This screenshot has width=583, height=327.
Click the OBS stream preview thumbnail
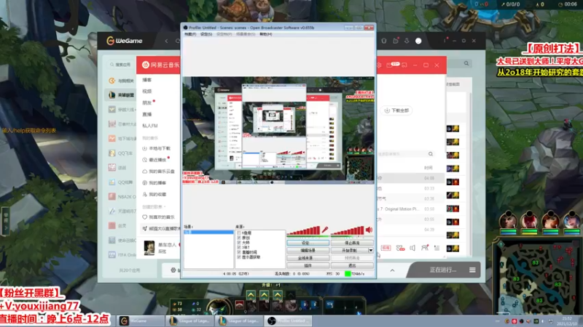click(278, 130)
